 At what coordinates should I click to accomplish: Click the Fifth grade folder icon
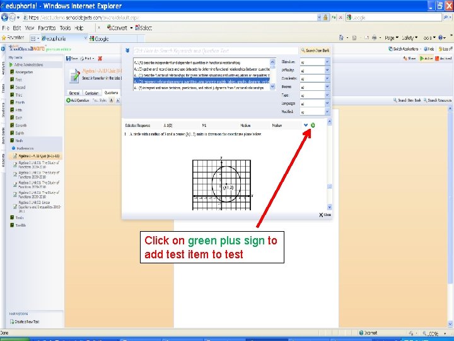pyautogui.click(x=12, y=110)
